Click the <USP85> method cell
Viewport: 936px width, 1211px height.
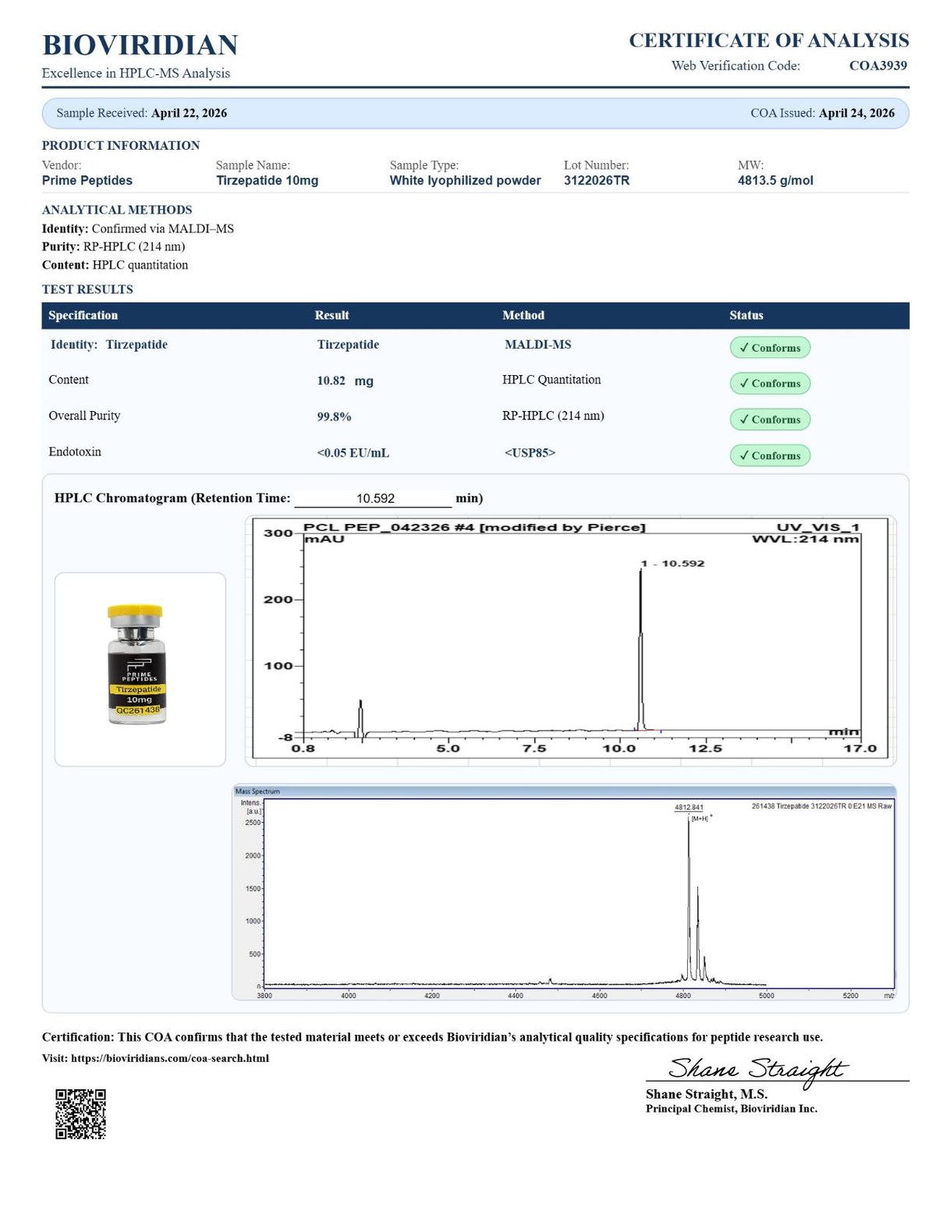click(530, 452)
